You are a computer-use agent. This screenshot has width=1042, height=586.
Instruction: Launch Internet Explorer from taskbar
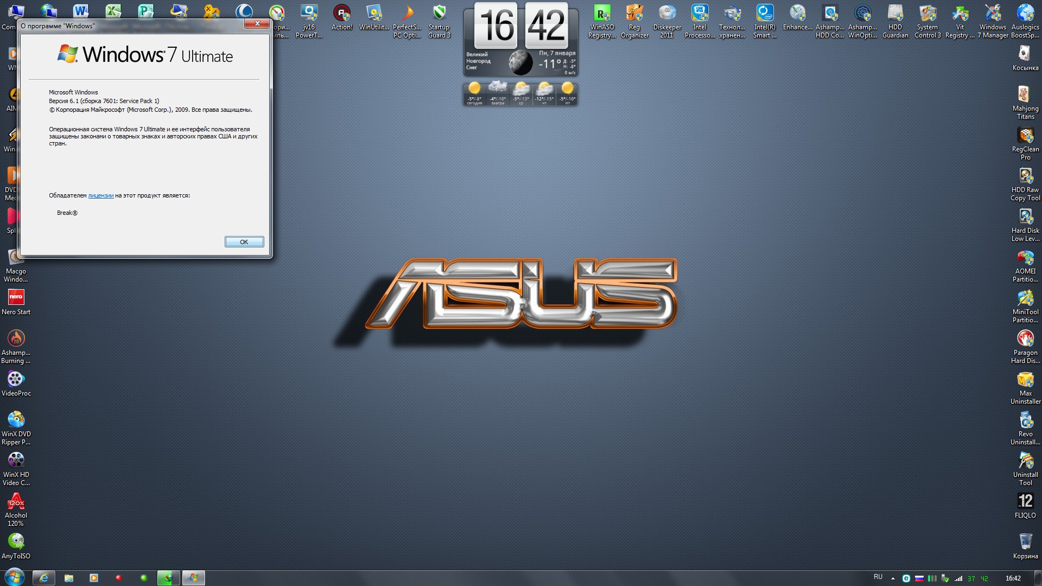44,578
